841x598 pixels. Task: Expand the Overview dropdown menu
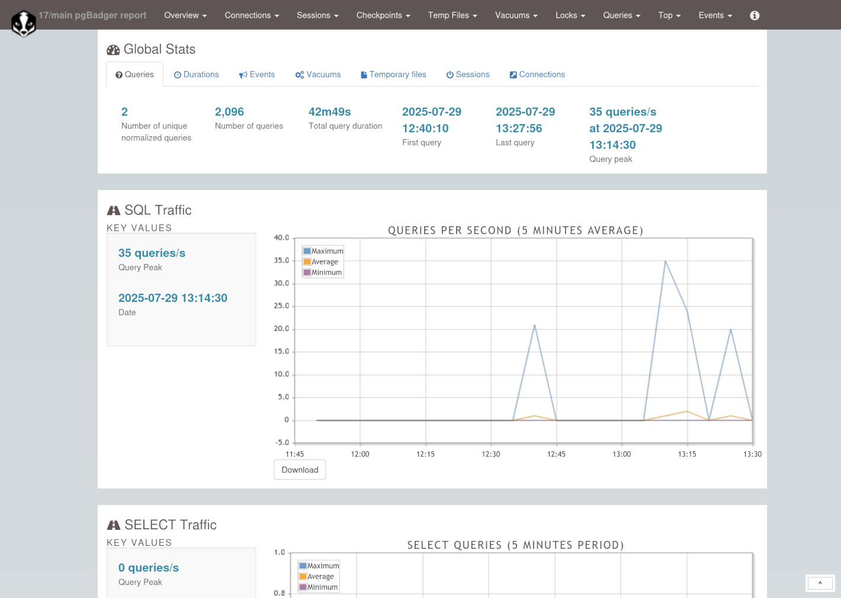pos(185,15)
